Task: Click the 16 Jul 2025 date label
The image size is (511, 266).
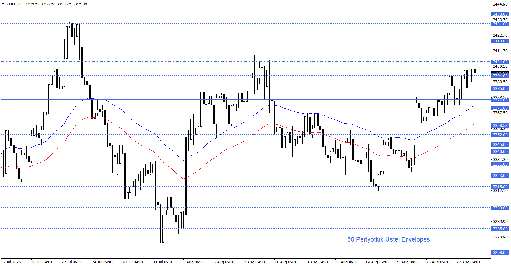Action: 11,262
